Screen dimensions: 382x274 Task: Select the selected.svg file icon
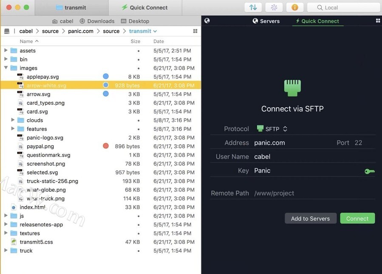[x=21, y=172]
